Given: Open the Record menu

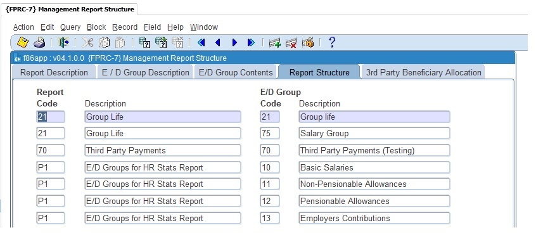Looking at the screenshot, I should (x=125, y=27).
